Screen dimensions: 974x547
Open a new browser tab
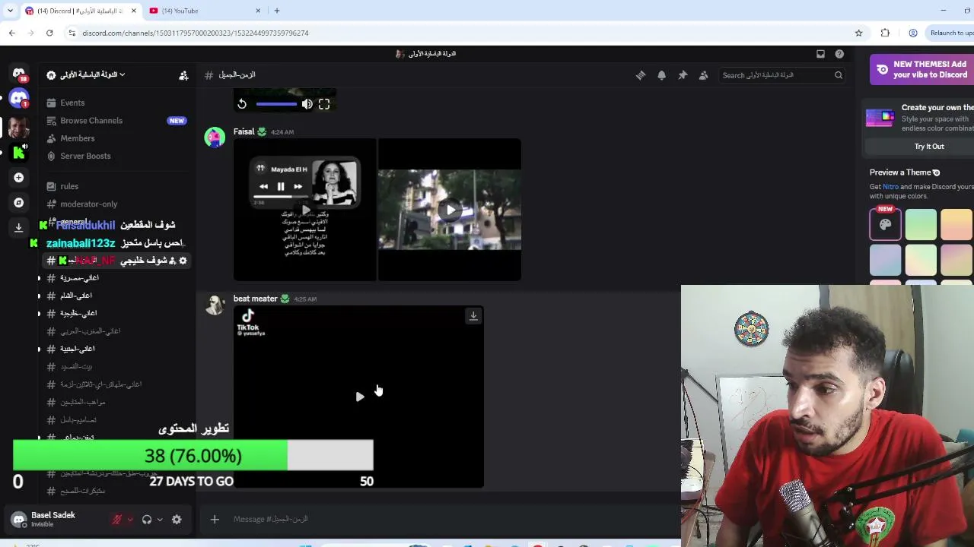[x=277, y=11]
